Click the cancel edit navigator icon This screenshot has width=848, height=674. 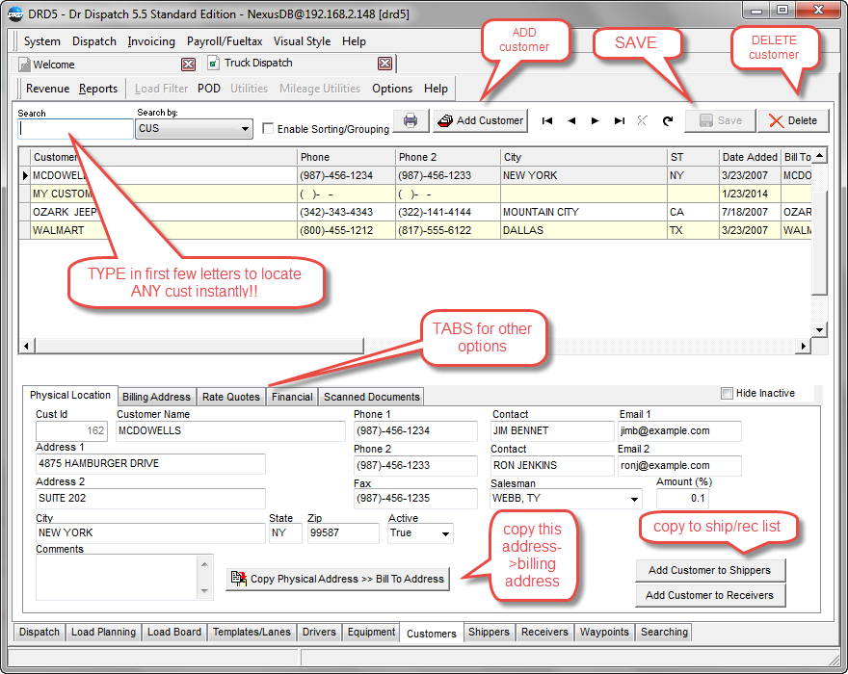click(x=642, y=120)
